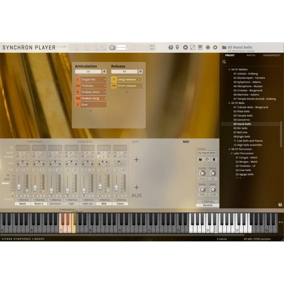Open the settings gear icon in the toolbar
The width and height of the screenshot is (284, 284).
point(215,47)
